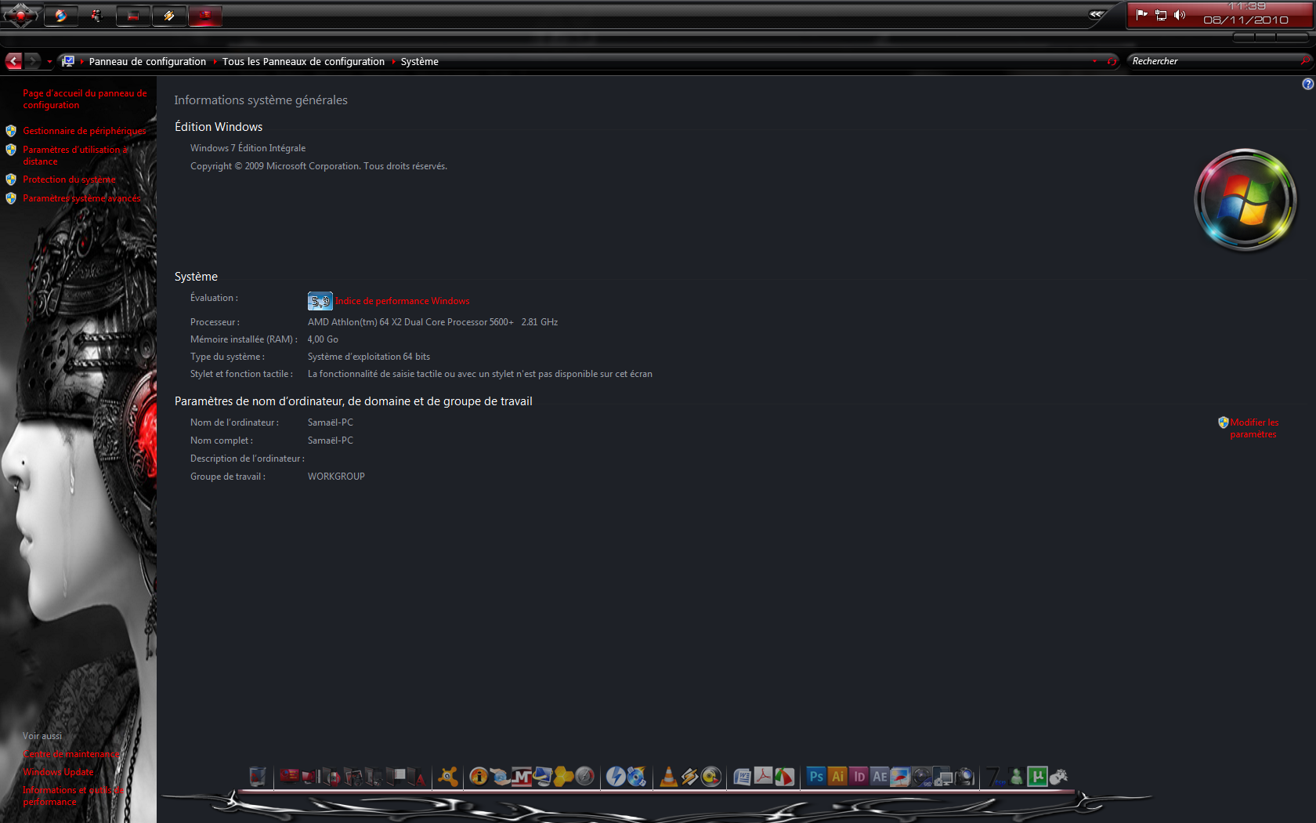Click the WORKGROUP value

[336, 477]
